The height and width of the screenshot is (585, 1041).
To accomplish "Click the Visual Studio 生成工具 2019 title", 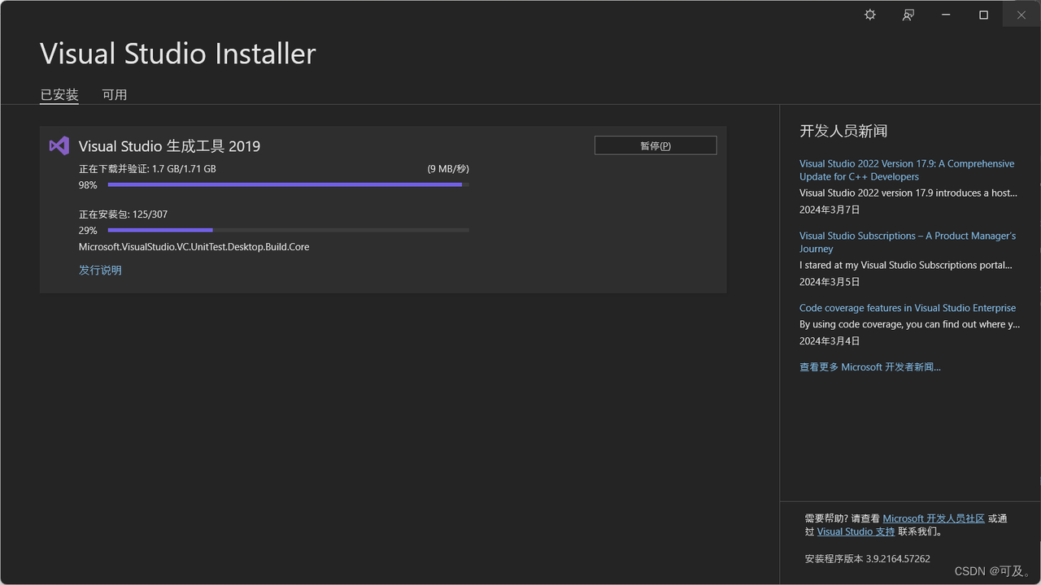I will (169, 146).
